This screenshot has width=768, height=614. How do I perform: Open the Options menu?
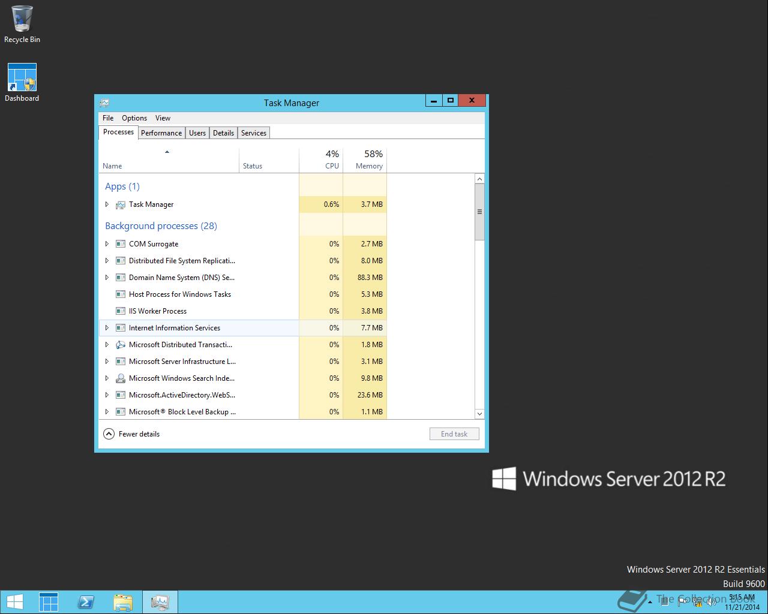click(134, 118)
